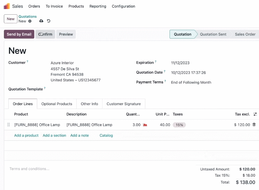Click the Tax 15% amount $ 18.00
This screenshot has width=259, height=190.
[x=249, y=175]
